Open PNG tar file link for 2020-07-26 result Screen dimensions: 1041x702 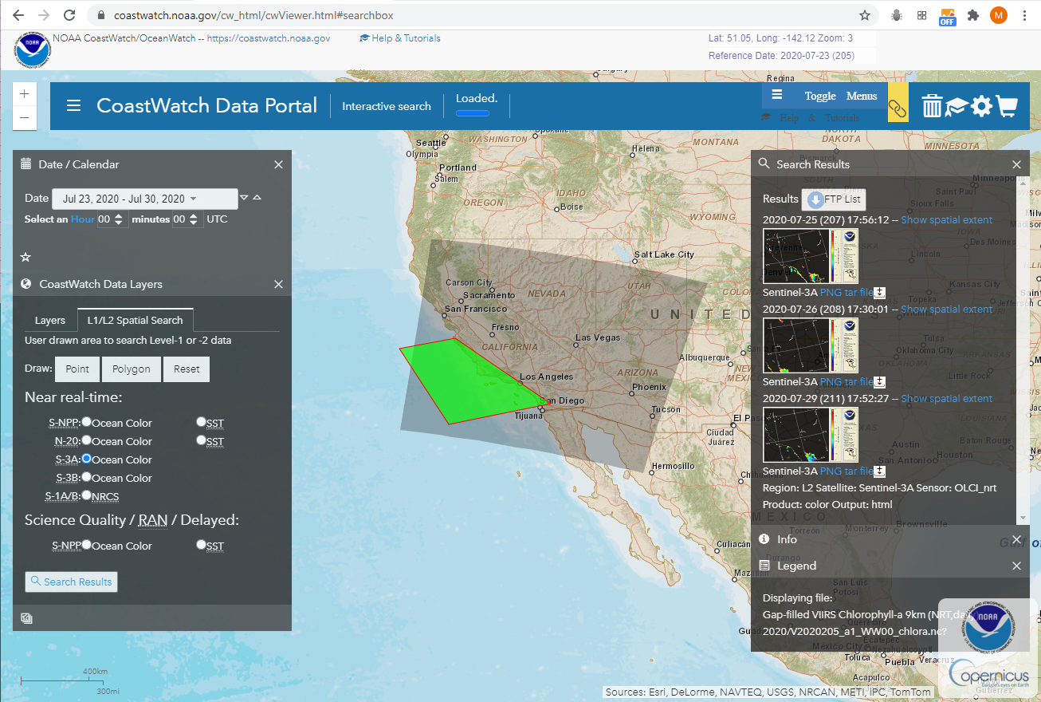(x=846, y=382)
